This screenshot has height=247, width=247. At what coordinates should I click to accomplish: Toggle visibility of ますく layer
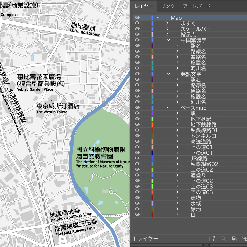[x=137, y=23]
